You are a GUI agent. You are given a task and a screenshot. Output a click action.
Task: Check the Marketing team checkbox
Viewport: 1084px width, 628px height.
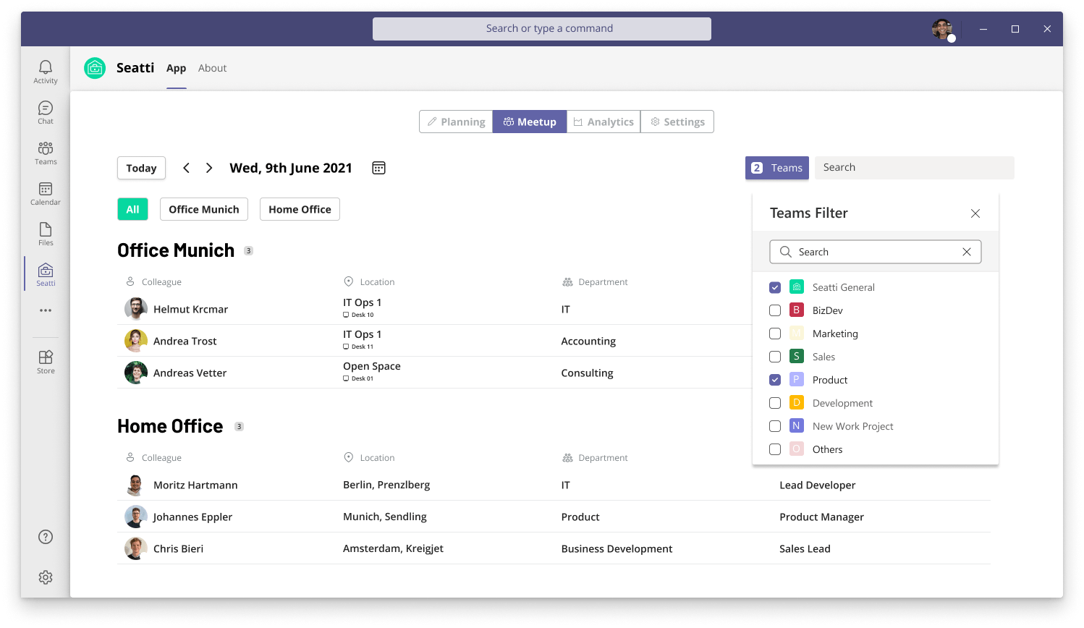pyautogui.click(x=775, y=334)
